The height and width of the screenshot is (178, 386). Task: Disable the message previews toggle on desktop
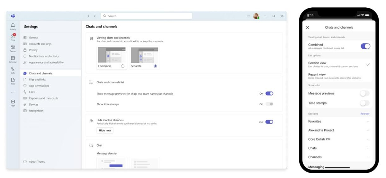point(269,94)
